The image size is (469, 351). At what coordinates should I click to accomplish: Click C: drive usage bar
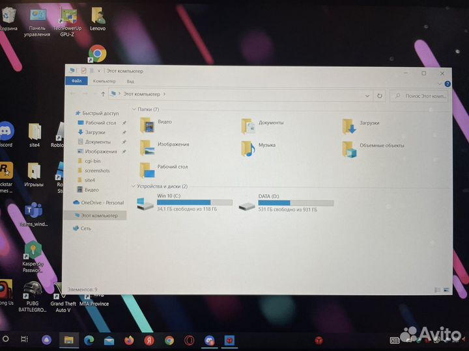coord(195,202)
